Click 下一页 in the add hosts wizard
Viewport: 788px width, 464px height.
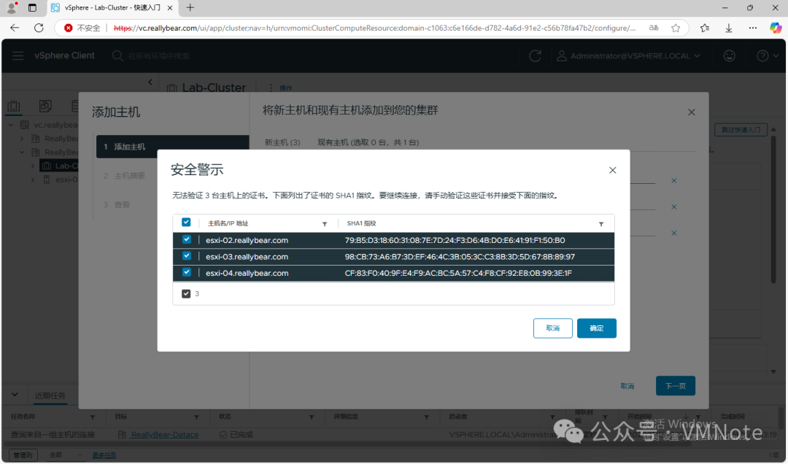tap(676, 386)
